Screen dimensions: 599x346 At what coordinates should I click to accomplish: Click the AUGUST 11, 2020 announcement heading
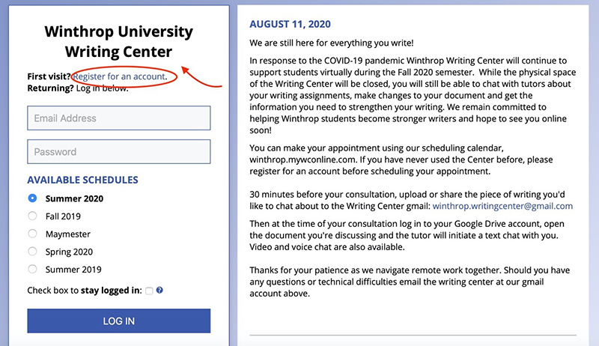coord(290,24)
